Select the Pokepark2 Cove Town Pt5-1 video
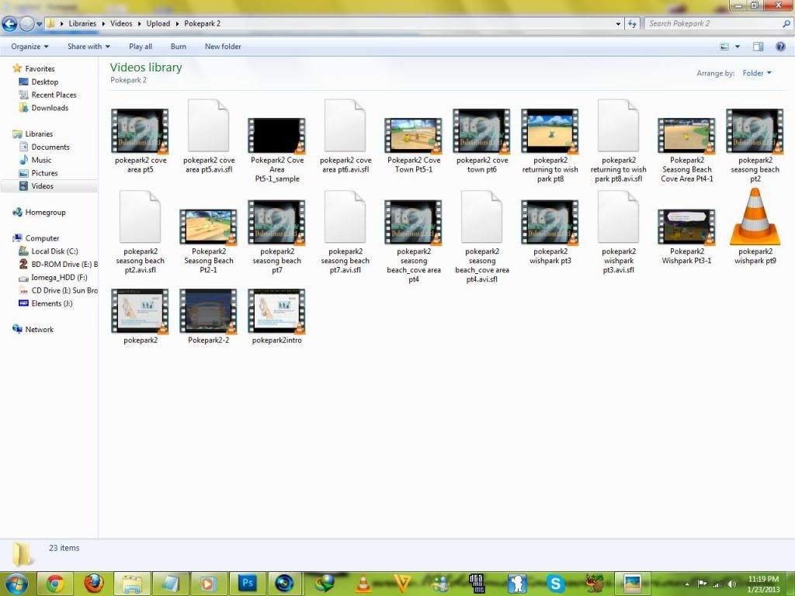Viewport: 795px width, 596px height. click(x=413, y=146)
